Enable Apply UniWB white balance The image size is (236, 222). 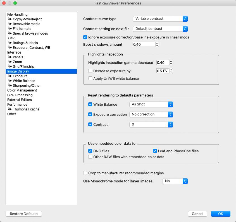pyautogui.click(x=90, y=78)
